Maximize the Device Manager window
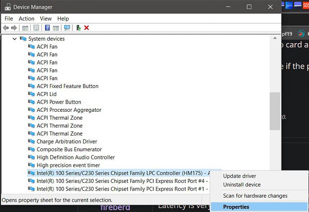309x212 pixels. (249, 7)
